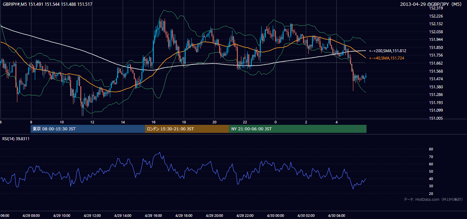Click the date label 4/29 16:00
This screenshot has width=467, height=219.
click(x=153, y=215)
